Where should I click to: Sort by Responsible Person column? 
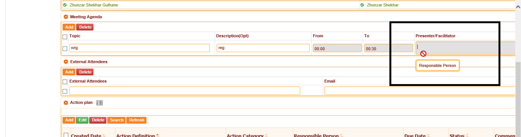tap(341, 136)
